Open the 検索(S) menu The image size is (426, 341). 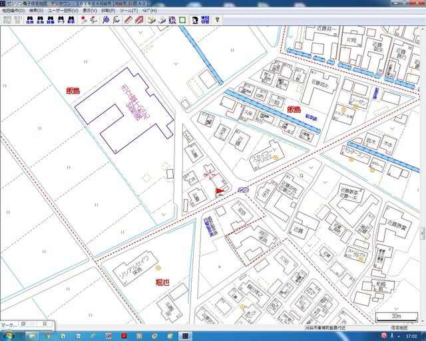pos(36,11)
